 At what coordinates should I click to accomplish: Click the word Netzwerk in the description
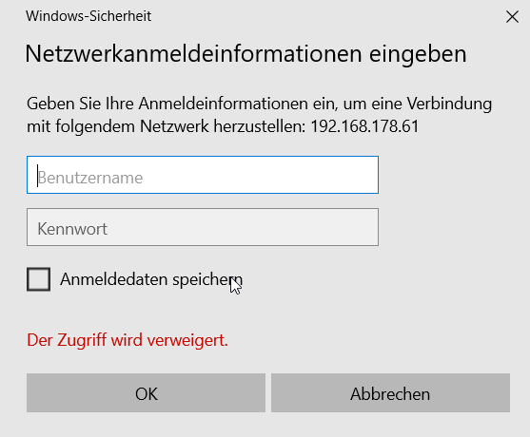[174, 126]
